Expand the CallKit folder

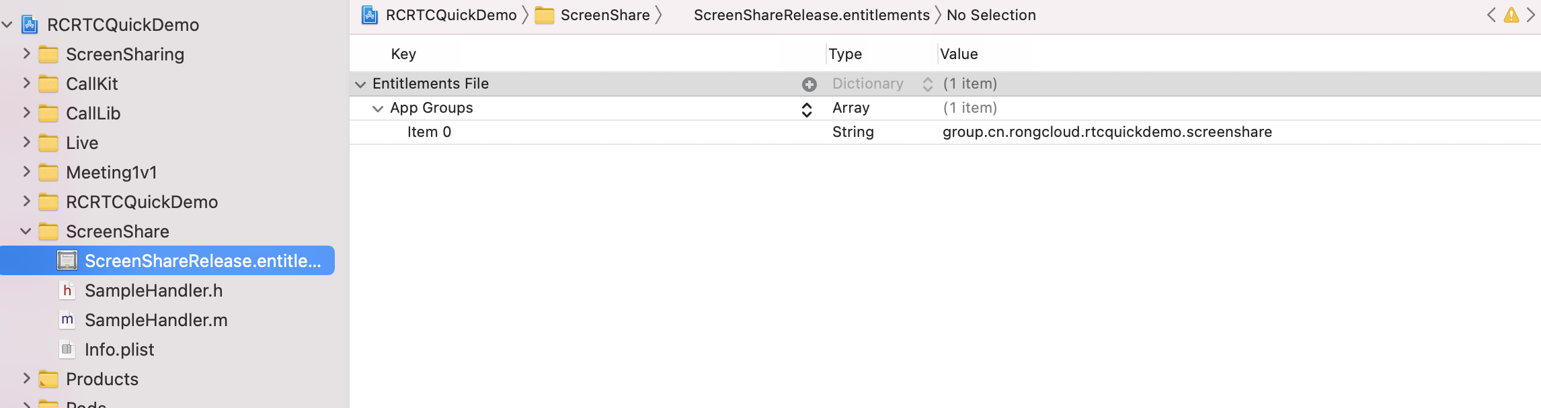(x=26, y=83)
